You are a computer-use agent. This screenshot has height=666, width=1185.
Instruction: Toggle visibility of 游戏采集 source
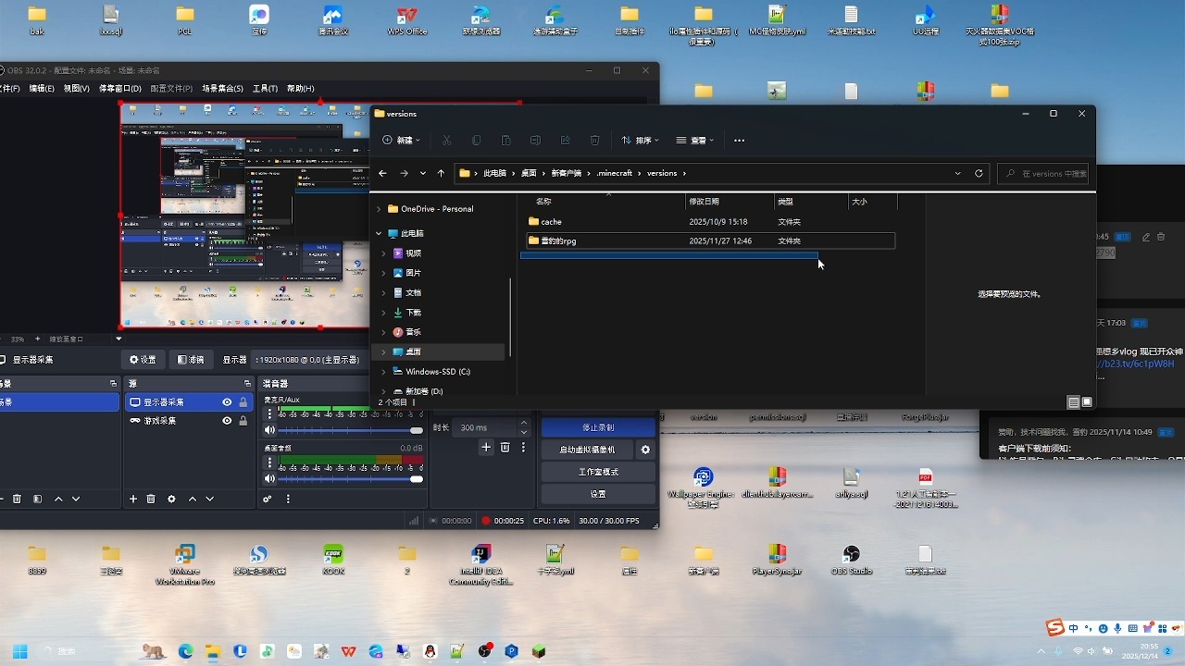(227, 420)
